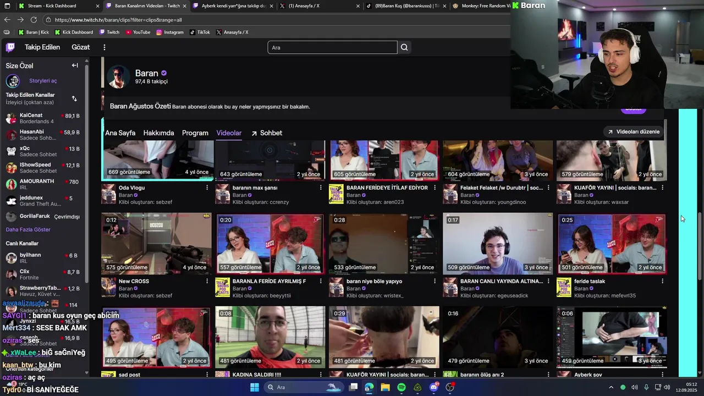This screenshot has width=704, height=396.
Task: Open options for BARANLA FERİDE AYRILMIŞ clip
Action: click(x=321, y=282)
